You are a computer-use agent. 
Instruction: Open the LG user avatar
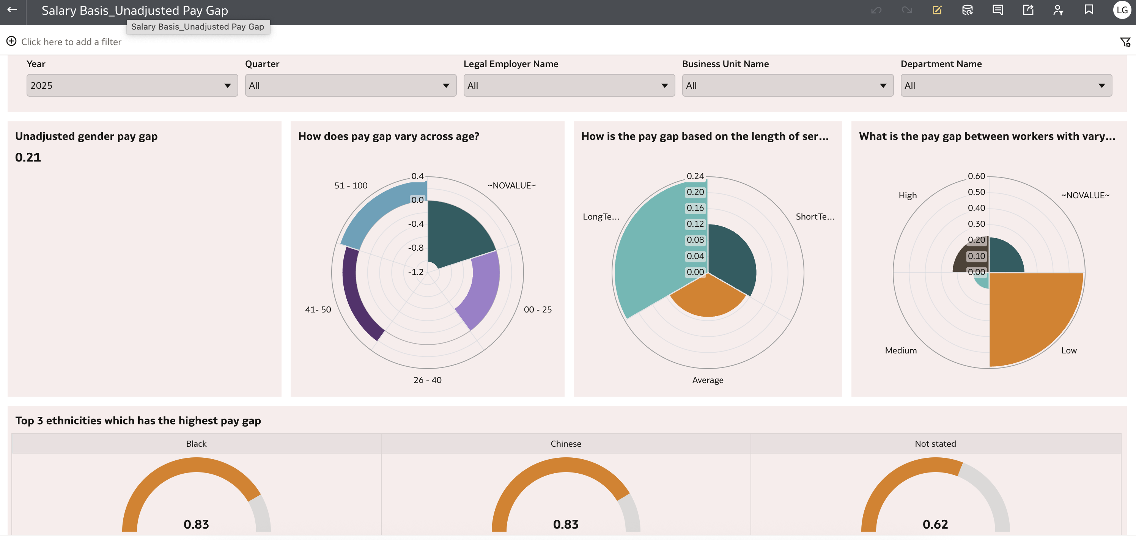tap(1122, 10)
